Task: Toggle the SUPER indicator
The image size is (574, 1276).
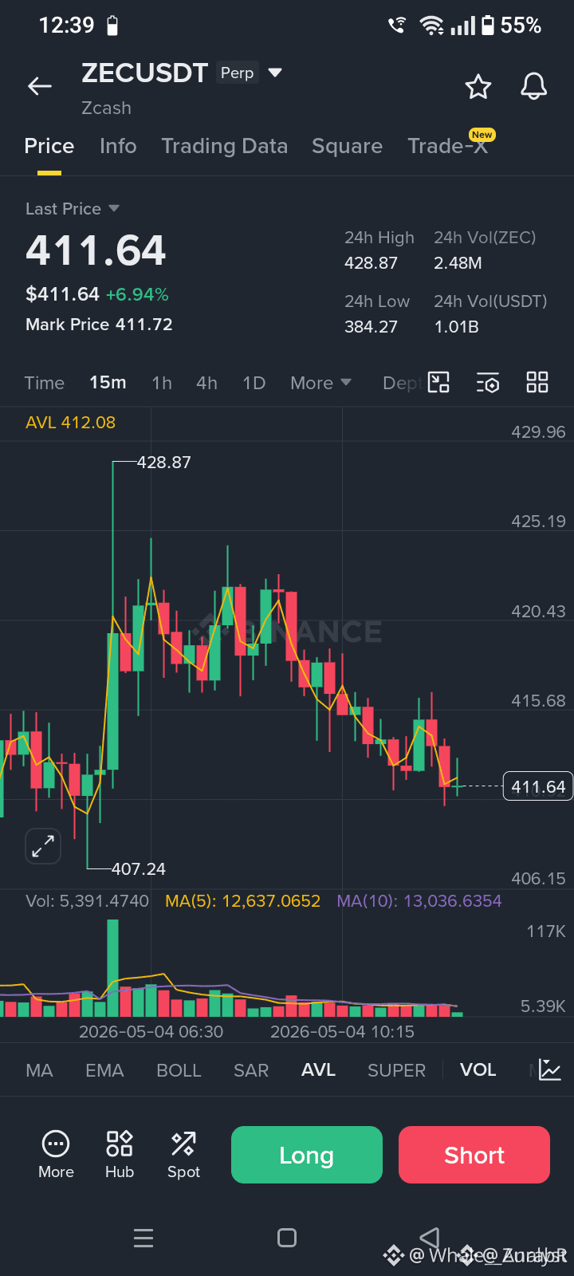Action: pos(396,1070)
